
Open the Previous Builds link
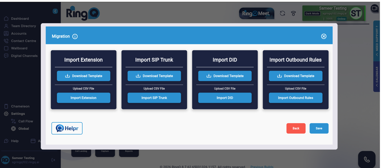coord(262,167)
